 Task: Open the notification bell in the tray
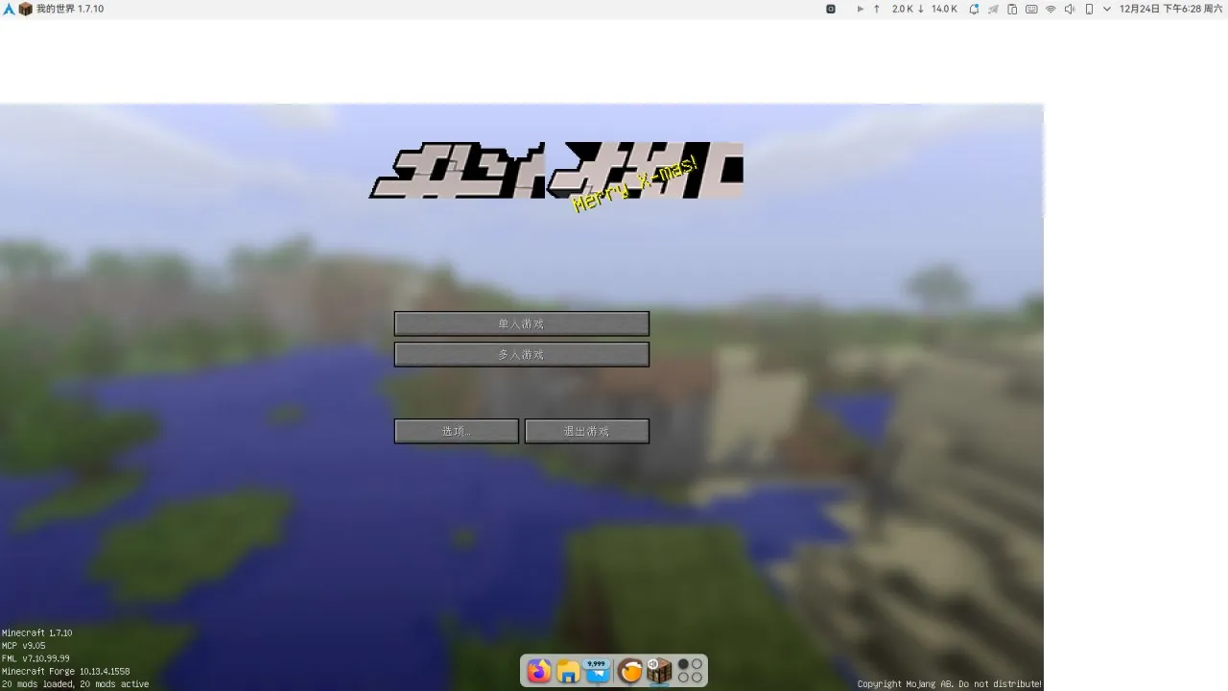pos(974,9)
